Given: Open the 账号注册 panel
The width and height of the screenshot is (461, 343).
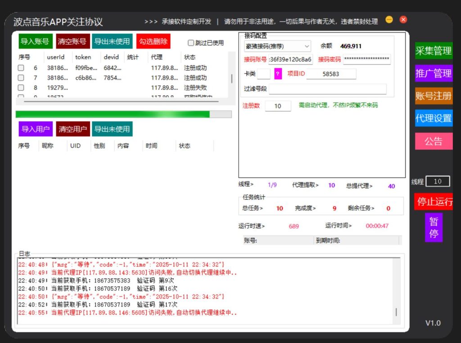Looking at the screenshot, I should (434, 96).
